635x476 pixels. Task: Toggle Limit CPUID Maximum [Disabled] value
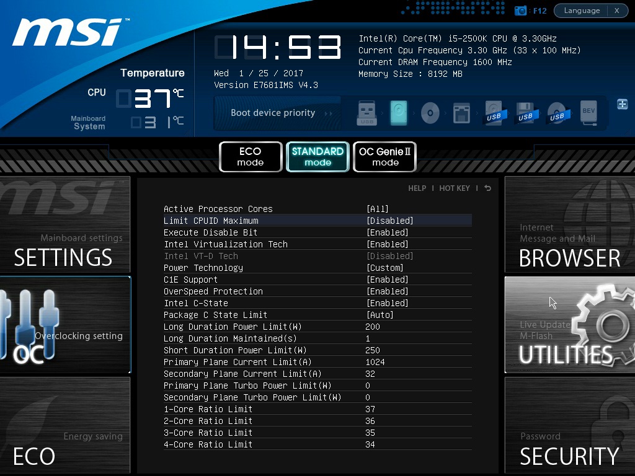(x=389, y=221)
